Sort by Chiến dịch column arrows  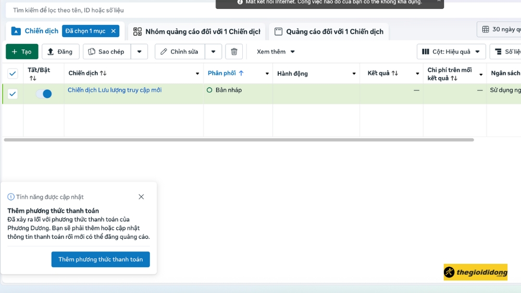(x=103, y=73)
